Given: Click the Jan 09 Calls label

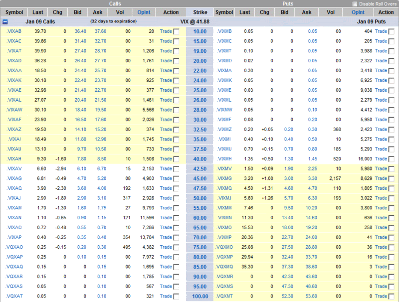Looking at the screenshot, I should (x=40, y=21).
